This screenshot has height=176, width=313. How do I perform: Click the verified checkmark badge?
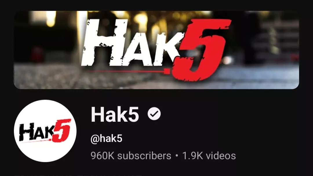(154, 114)
